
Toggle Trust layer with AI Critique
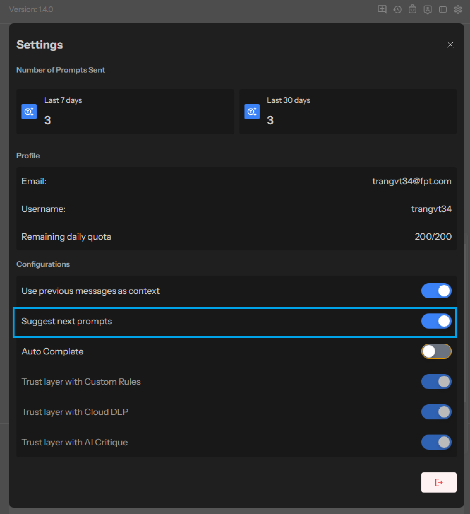[437, 442]
